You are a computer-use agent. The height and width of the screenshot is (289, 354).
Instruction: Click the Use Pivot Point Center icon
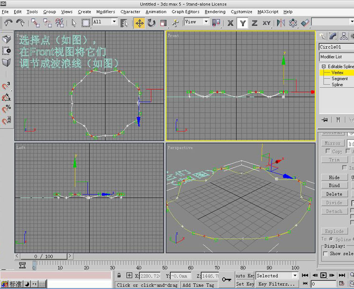(x=216, y=23)
